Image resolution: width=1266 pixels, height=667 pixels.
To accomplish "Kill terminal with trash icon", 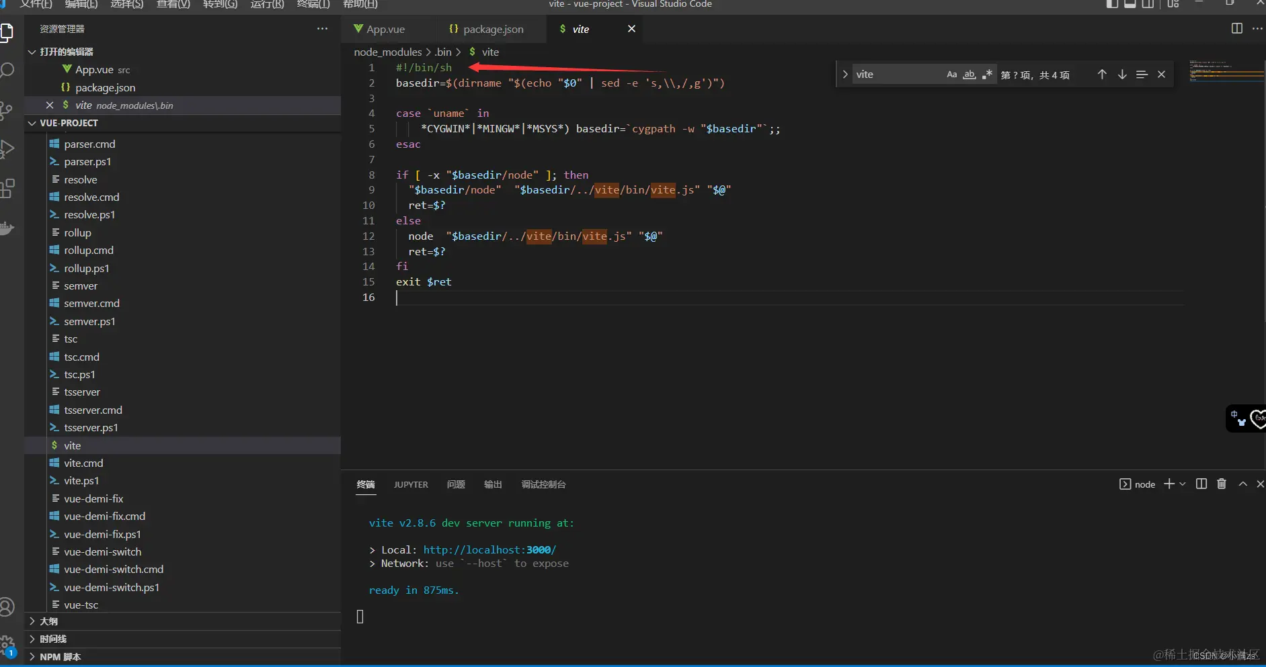I will [1222, 484].
